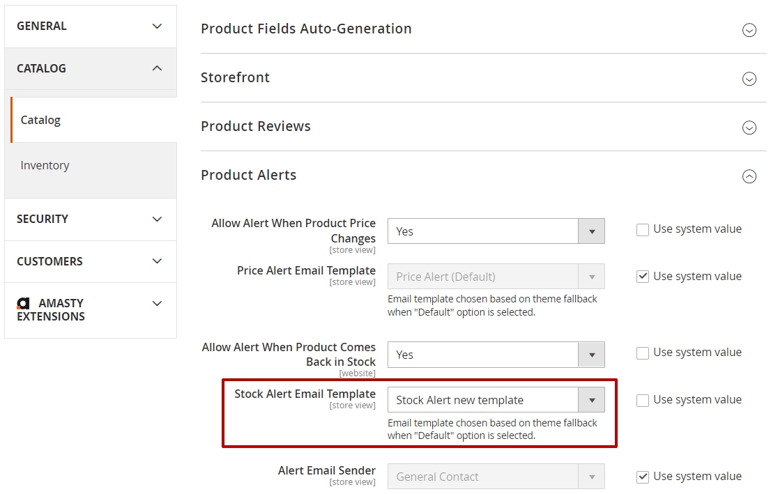
Task: Expand the Storefront circle arrow icon
Action: pos(749,79)
